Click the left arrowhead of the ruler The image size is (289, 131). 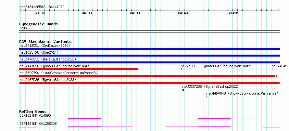pyautogui.click(x=20, y=10)
